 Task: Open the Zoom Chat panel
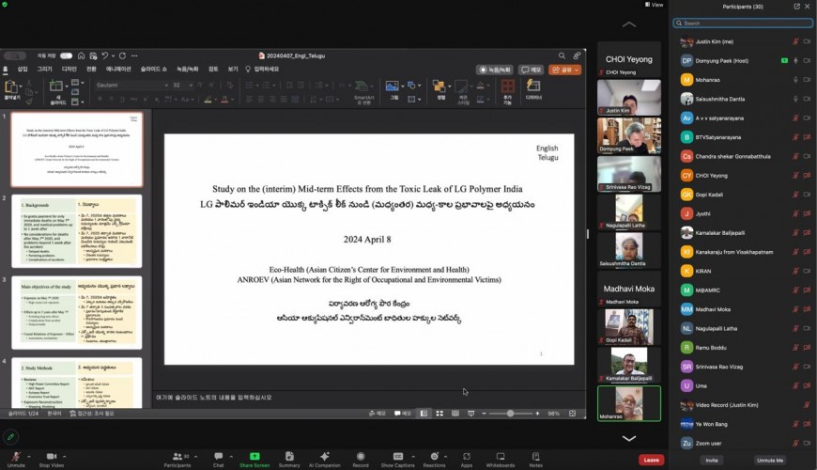218,458
